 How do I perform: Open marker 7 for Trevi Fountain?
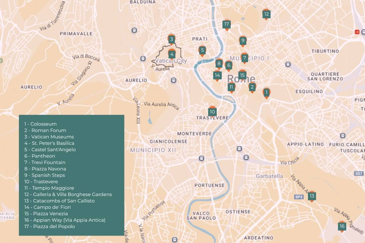(245, 58)
